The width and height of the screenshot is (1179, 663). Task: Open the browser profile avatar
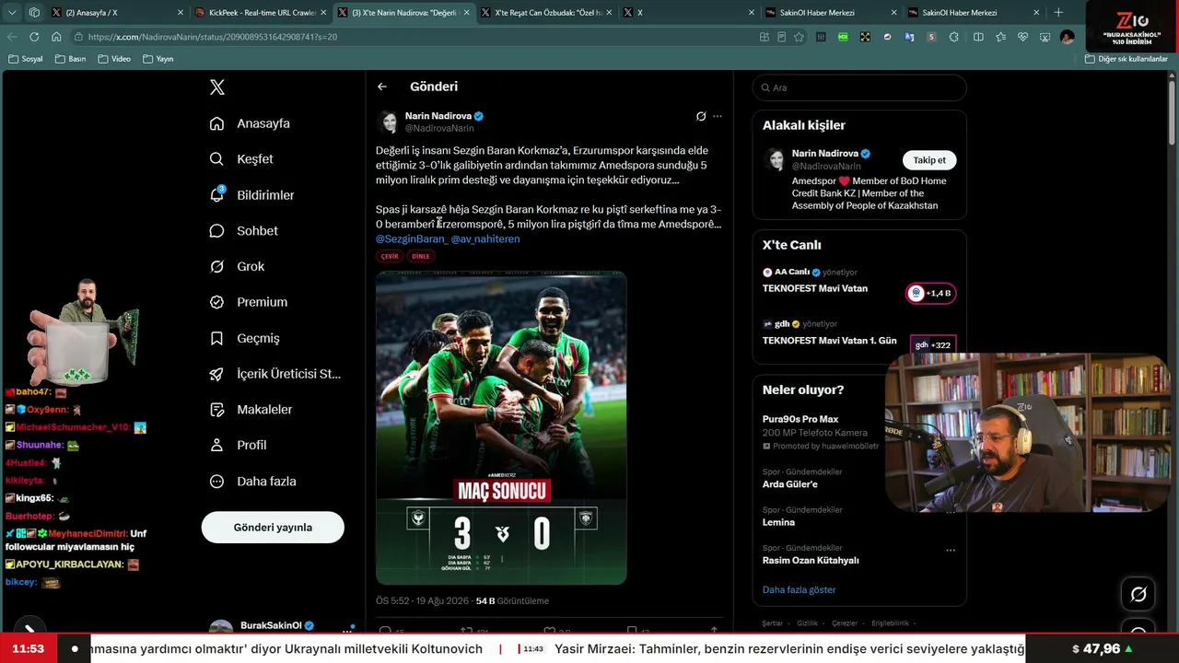[x=1067, y=37]
